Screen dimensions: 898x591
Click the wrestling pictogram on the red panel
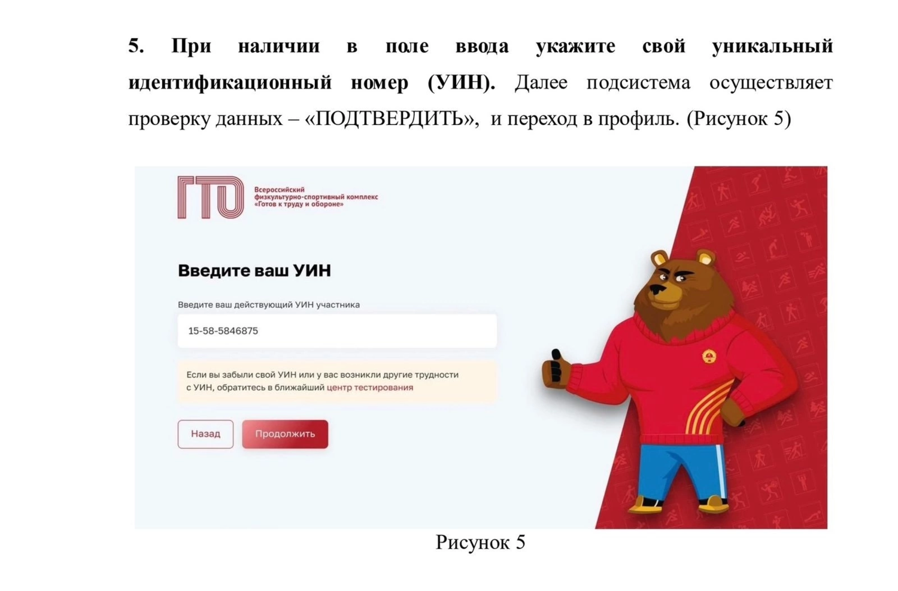click(766, 215)
